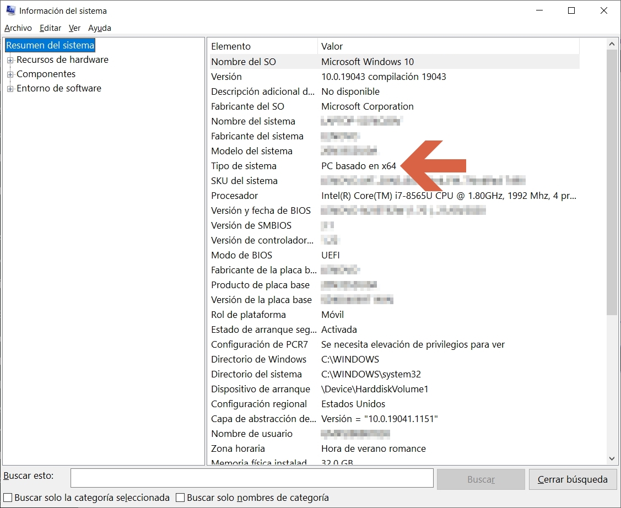The height and width of the screenshot is (508, 621).
Task: Click the 'C:\WINDOWS\system32' value
Action: tap(371, 374)
